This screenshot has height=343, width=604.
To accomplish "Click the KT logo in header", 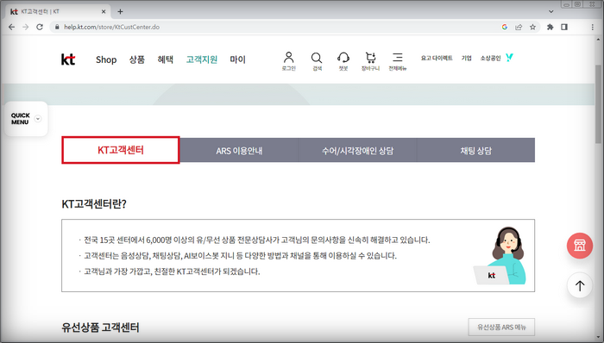I will pos(68,59).
